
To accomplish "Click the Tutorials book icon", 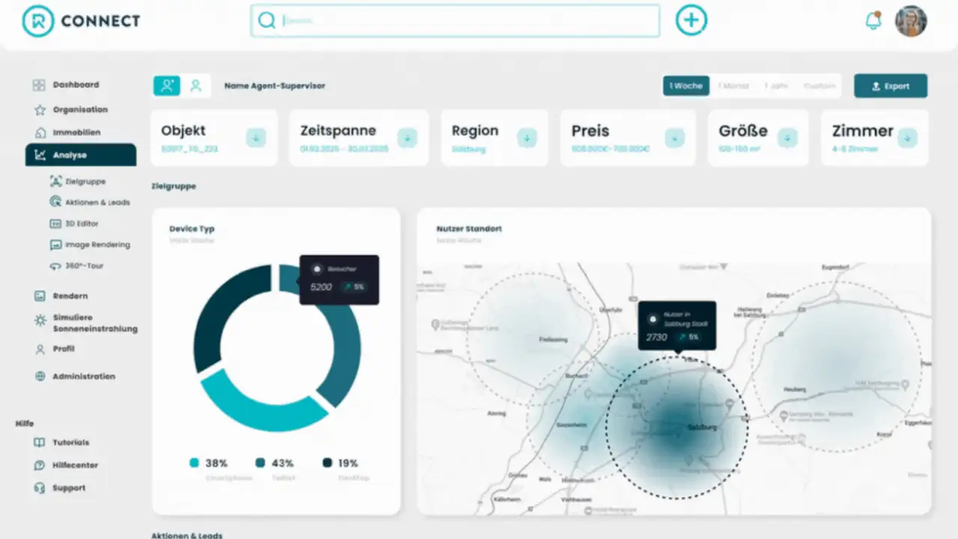I will click(x=40, y=442).
